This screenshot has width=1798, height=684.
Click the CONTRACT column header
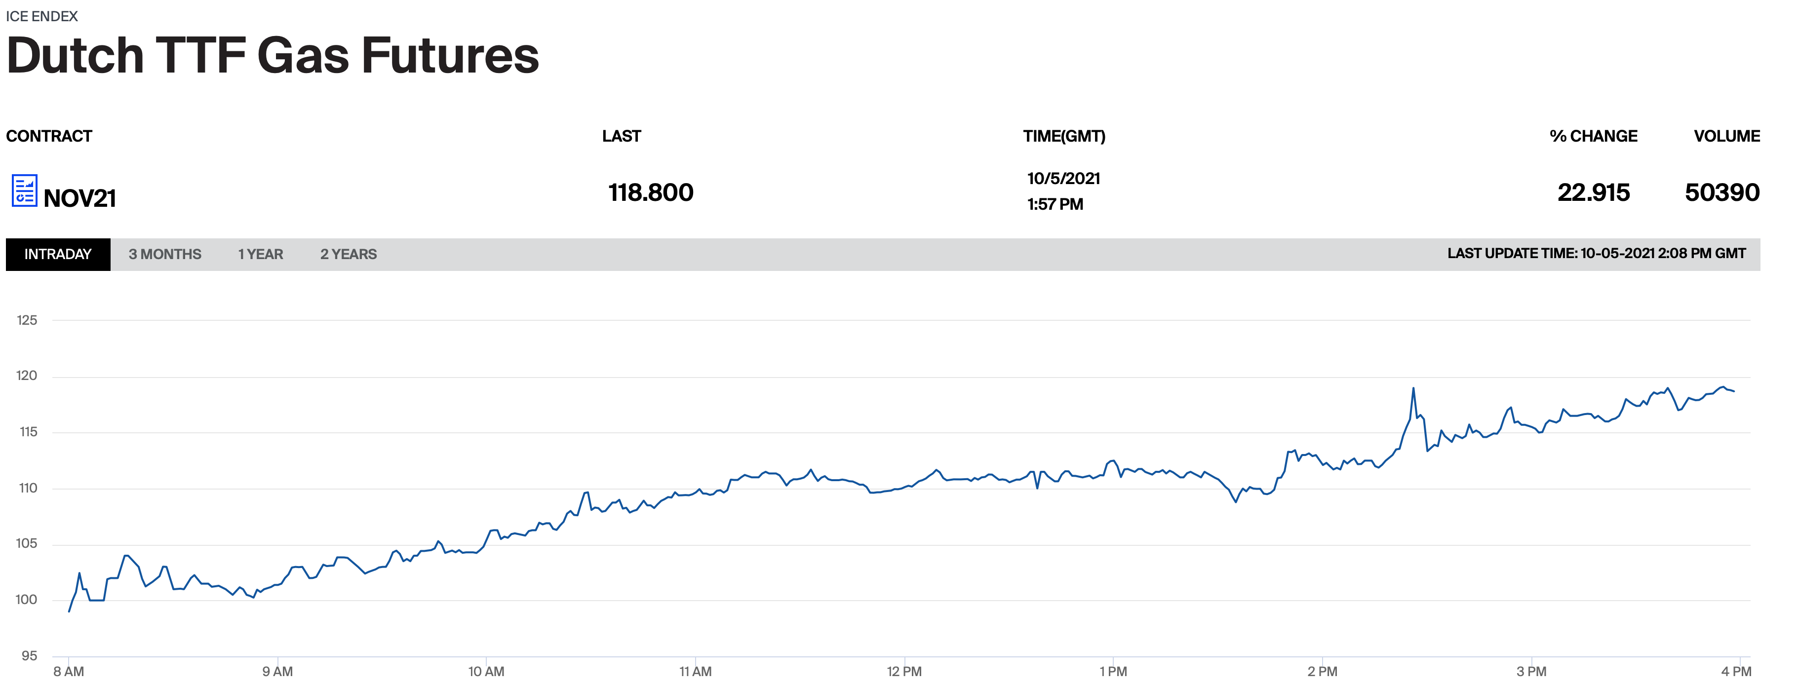click(49, 136)
